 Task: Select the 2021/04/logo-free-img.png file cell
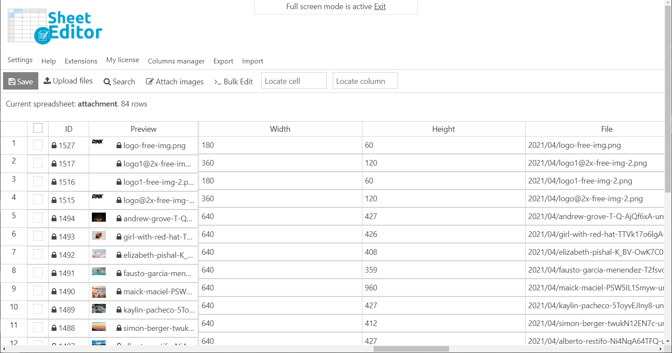(x=595, y=145)
